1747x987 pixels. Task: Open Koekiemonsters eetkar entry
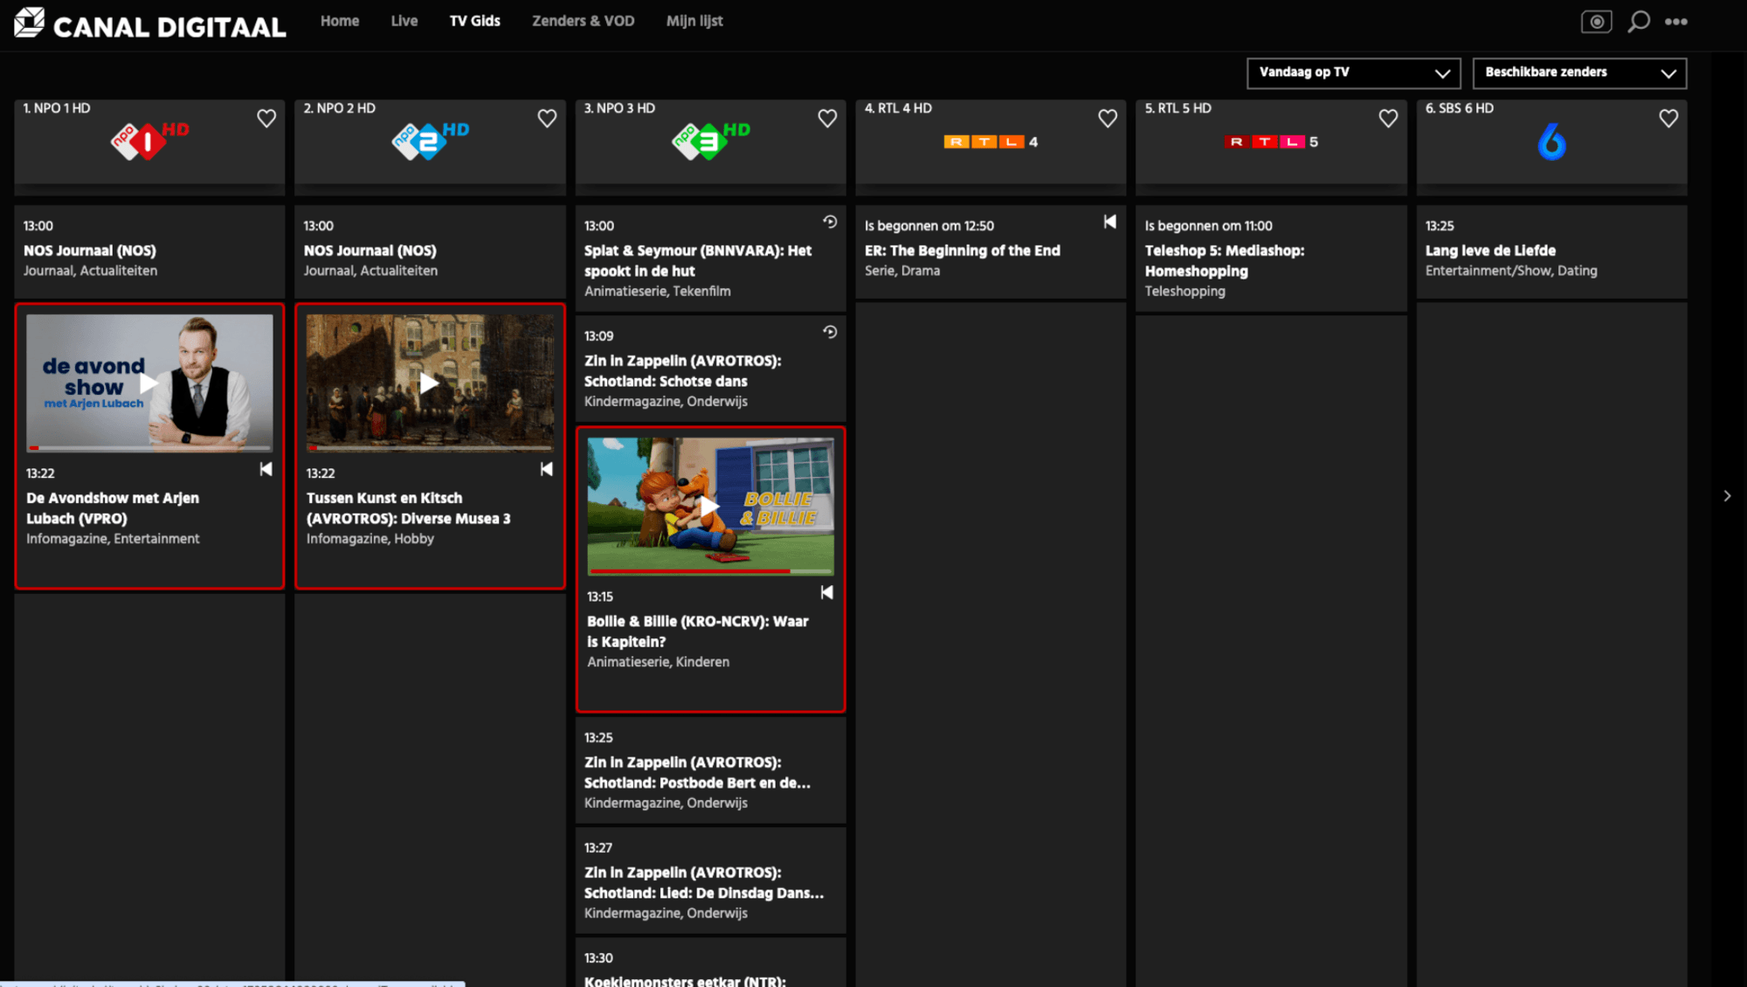[x=710, y=963]
